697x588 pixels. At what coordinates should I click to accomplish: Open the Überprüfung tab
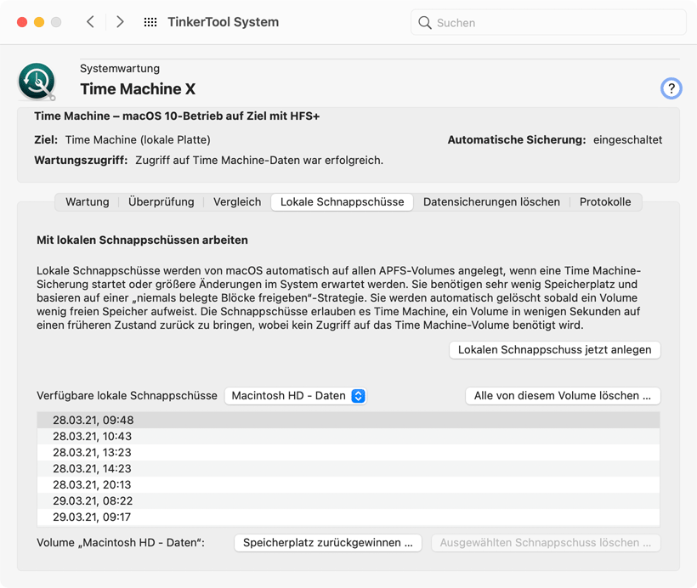[x=161, y=201]
